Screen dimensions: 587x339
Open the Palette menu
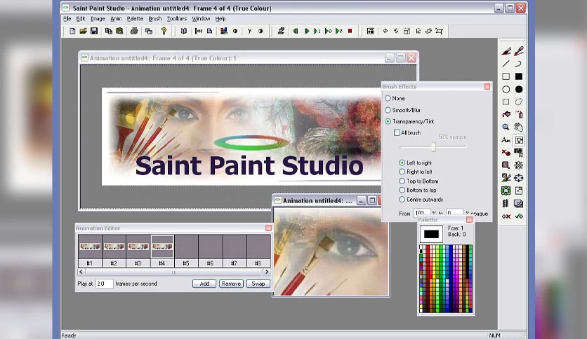pyautogui.click(x=135, y=19)
